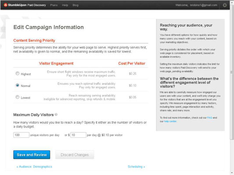Click the account email in the header
This screenshot has width=234, height=175.
tap(204, 5)
